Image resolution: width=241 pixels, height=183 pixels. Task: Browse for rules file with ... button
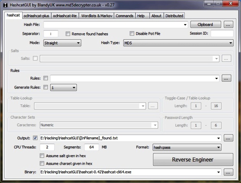[226, 78]
